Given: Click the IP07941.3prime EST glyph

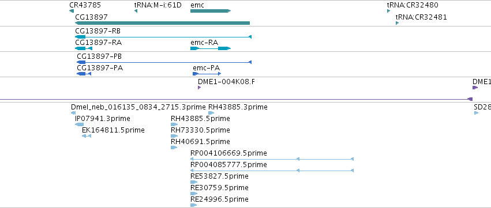Looking at the screenshot, I should click(79, 124).
